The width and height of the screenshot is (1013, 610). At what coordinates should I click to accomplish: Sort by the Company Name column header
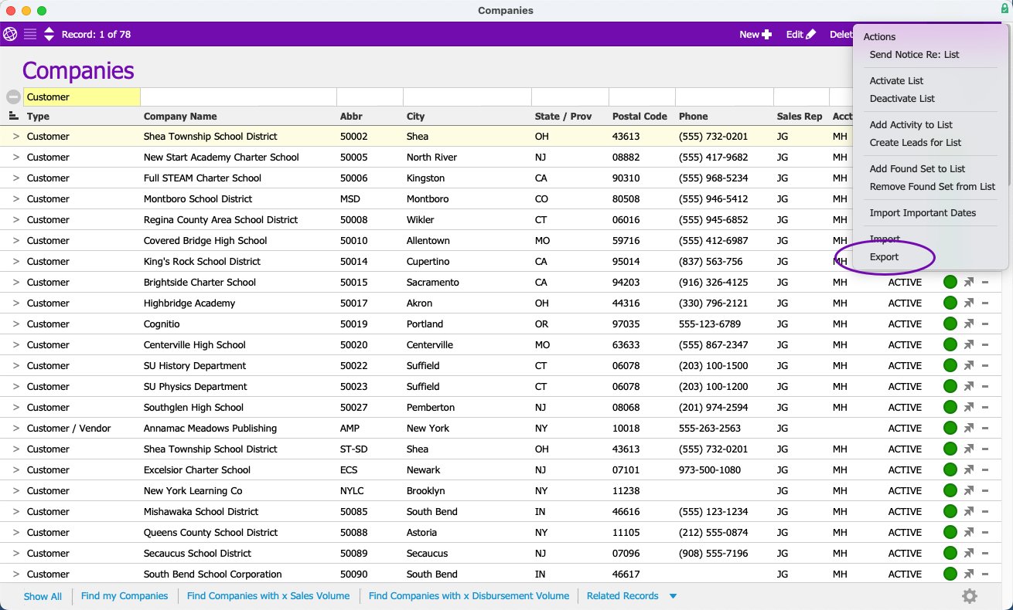180,117
